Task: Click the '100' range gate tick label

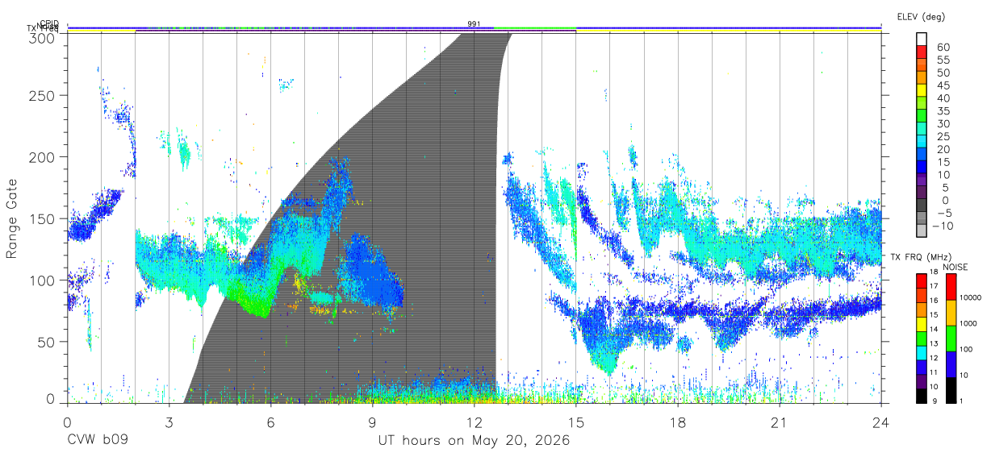Action: [x=44, y=280]
